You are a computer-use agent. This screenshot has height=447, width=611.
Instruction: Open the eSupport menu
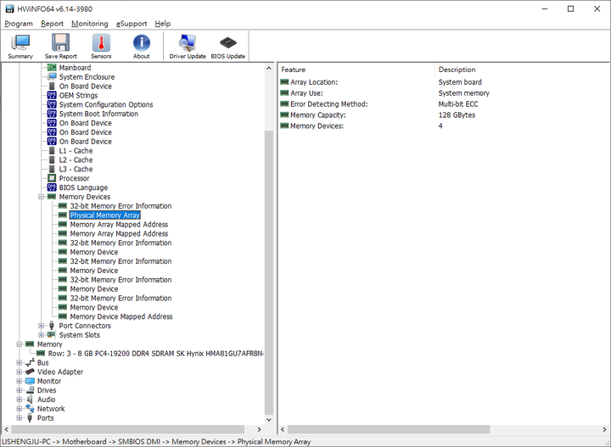click(132, 24)
